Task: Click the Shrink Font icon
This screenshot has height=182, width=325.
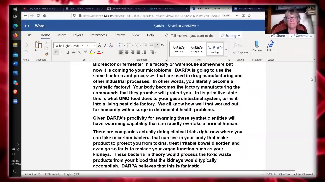Action: pyautogui.click(x=105, y=45)
